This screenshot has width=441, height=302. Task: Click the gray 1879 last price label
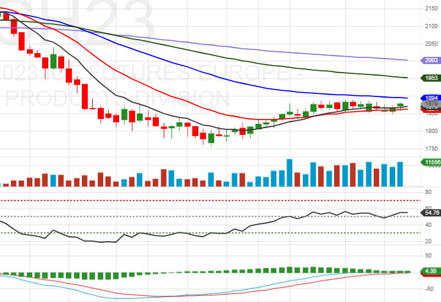[x=431, y=104]
